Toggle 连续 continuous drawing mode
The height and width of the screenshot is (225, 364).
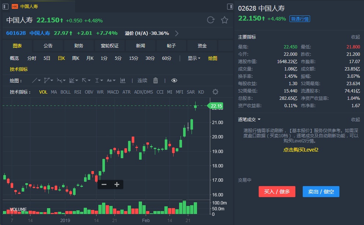pyautogui.click(x=142, y=80)
